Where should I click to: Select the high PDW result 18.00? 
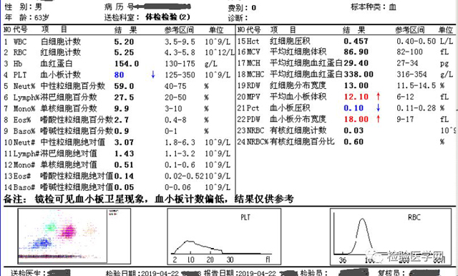(x=356, y=120)
